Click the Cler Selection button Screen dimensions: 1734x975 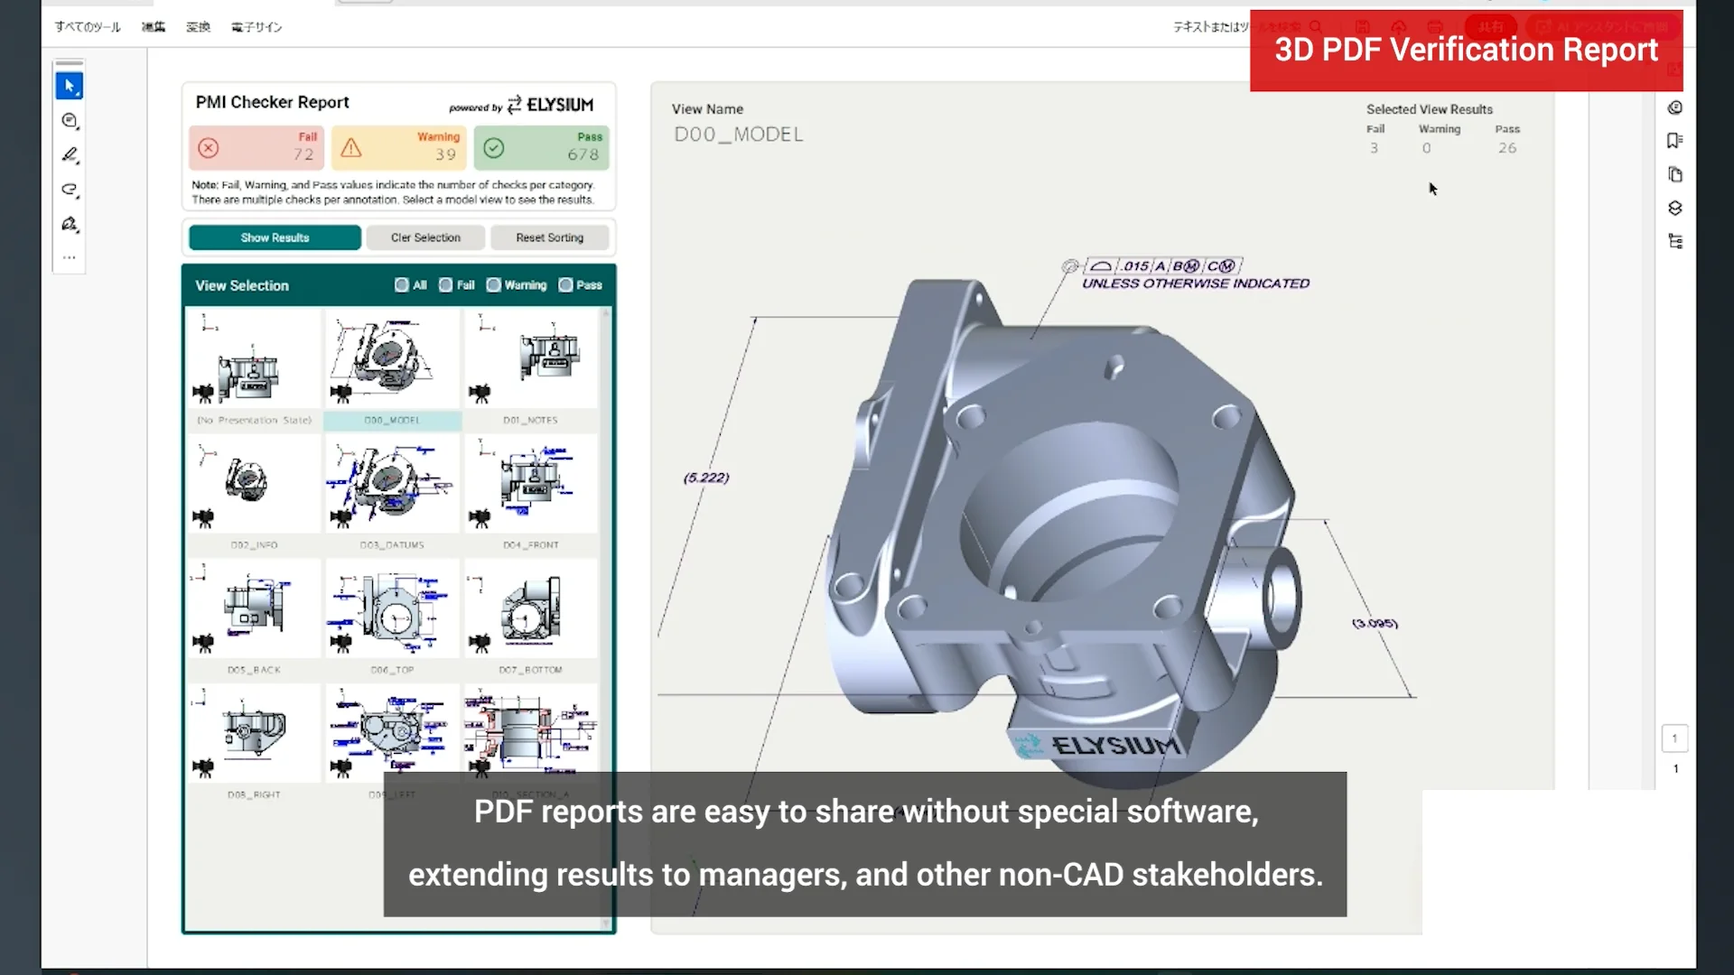pos(425,237)
